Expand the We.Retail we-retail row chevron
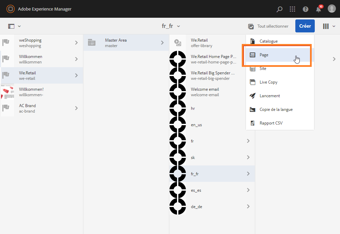The width and height of the screenshot is (340, 234). [x=76, y=75]
